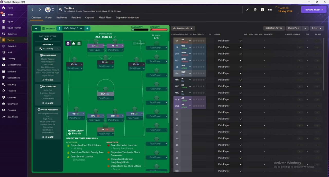Click Change under In Possession
This screenshot has width=329, height=177.
click(48, 80)
